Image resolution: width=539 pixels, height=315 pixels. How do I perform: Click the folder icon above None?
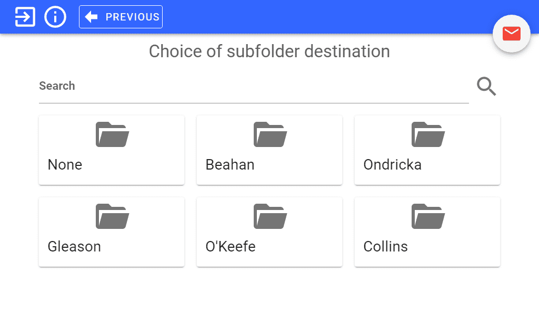pyautogui.click(x=112, y=134)
